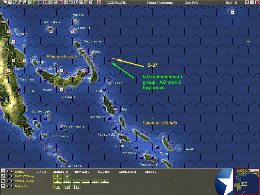
Task: Click the 'C' button in the top right
Action: point(252,2)
